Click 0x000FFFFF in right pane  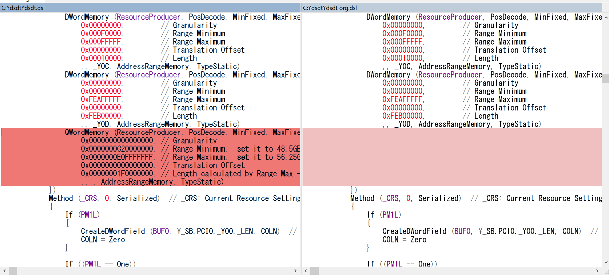402,42
